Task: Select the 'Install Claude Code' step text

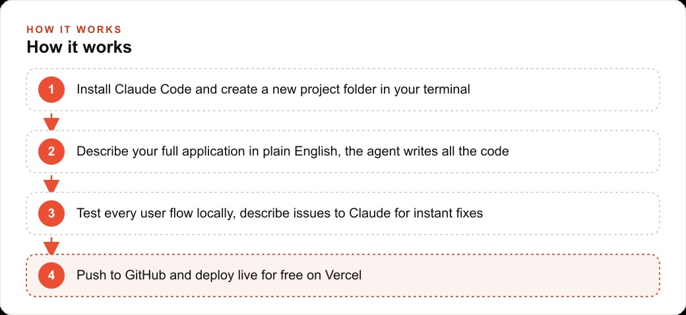Action: pos(274,90)
